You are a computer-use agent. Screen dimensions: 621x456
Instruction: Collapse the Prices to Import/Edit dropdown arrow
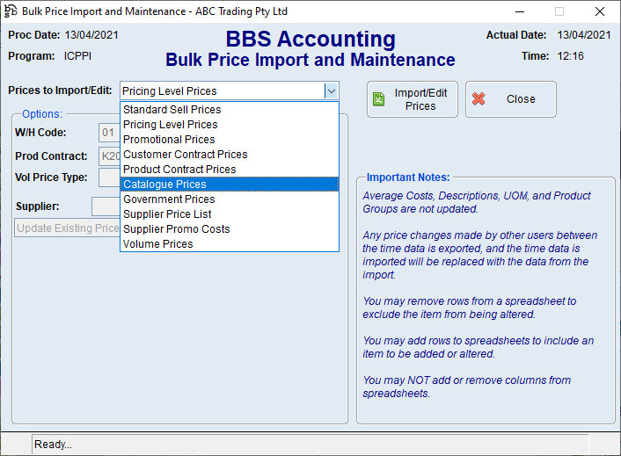331,90
